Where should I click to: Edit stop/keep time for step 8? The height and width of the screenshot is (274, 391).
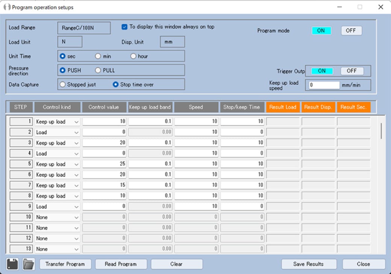[242, 196]
